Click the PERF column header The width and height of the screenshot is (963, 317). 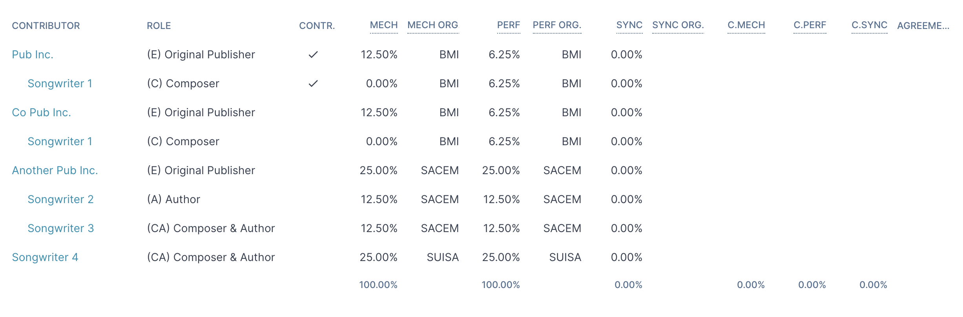click(x=509, y=25)
